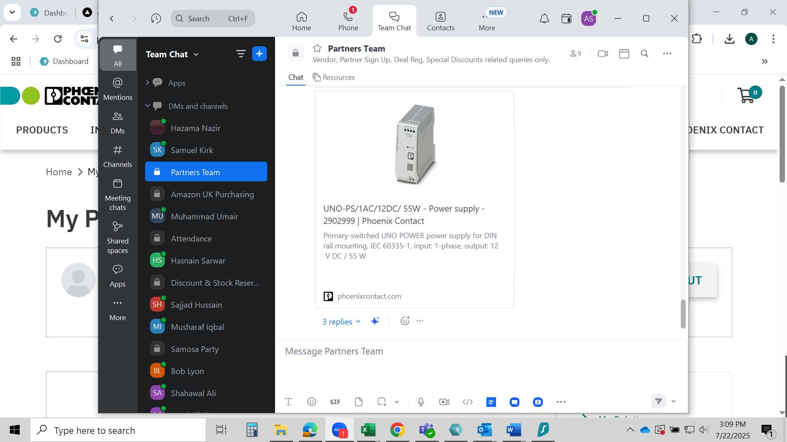The image size is (787, 442).
Task: Open the More tab
Action: coord(487,21)
